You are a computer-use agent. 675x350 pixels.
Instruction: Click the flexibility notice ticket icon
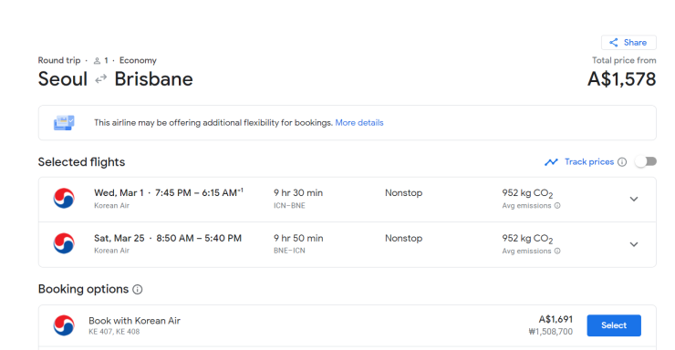point(64,122)
